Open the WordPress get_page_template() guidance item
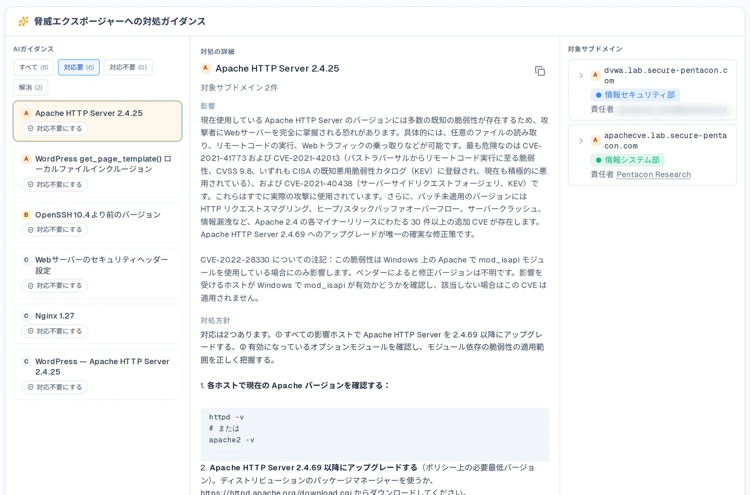The width and height of the screenshot is (750, 495). click(x=97, y=172)
